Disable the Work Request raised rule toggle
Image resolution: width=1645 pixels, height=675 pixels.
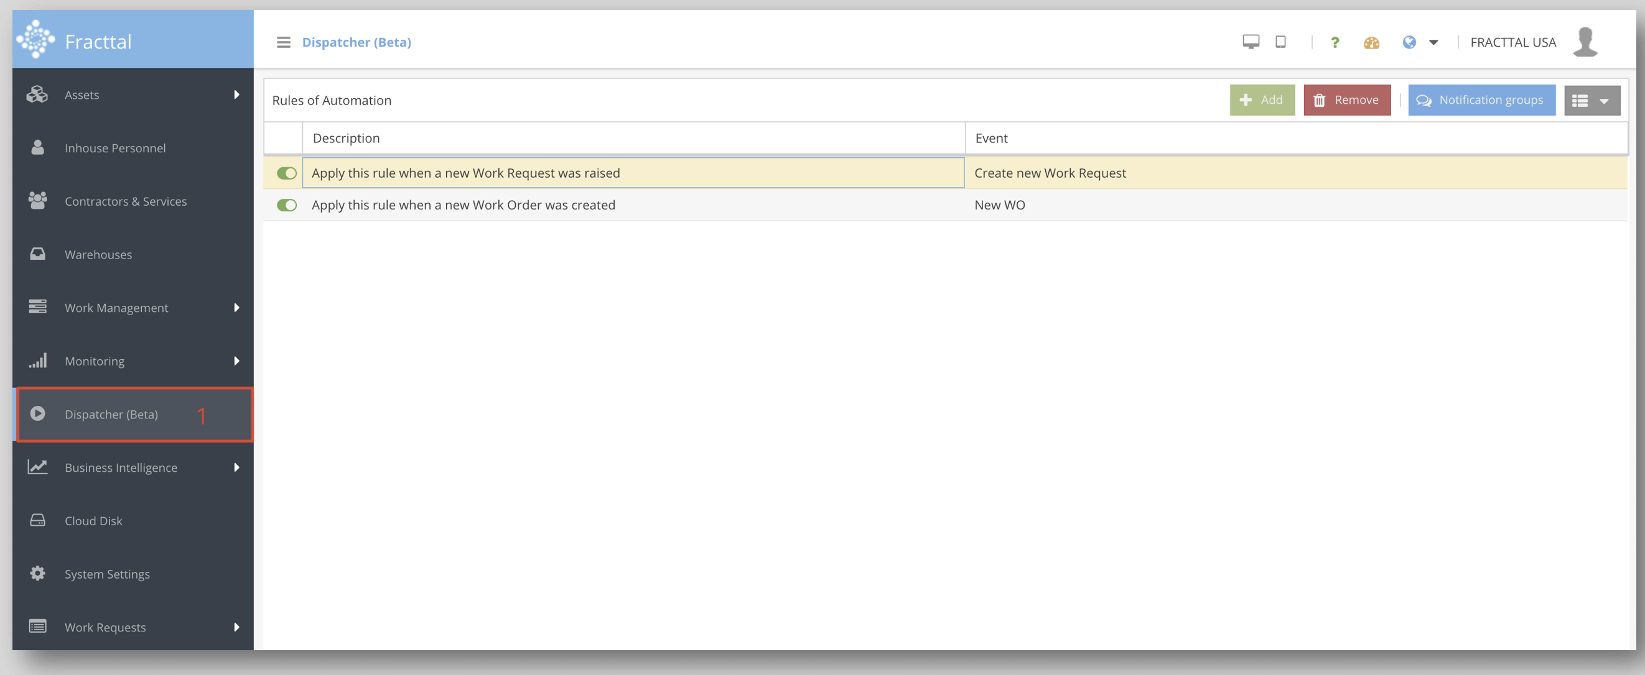pyautogui.click(x=287, y=173)
